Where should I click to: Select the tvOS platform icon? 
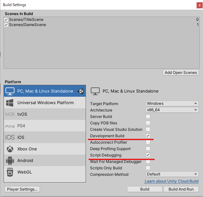point(10,114)
